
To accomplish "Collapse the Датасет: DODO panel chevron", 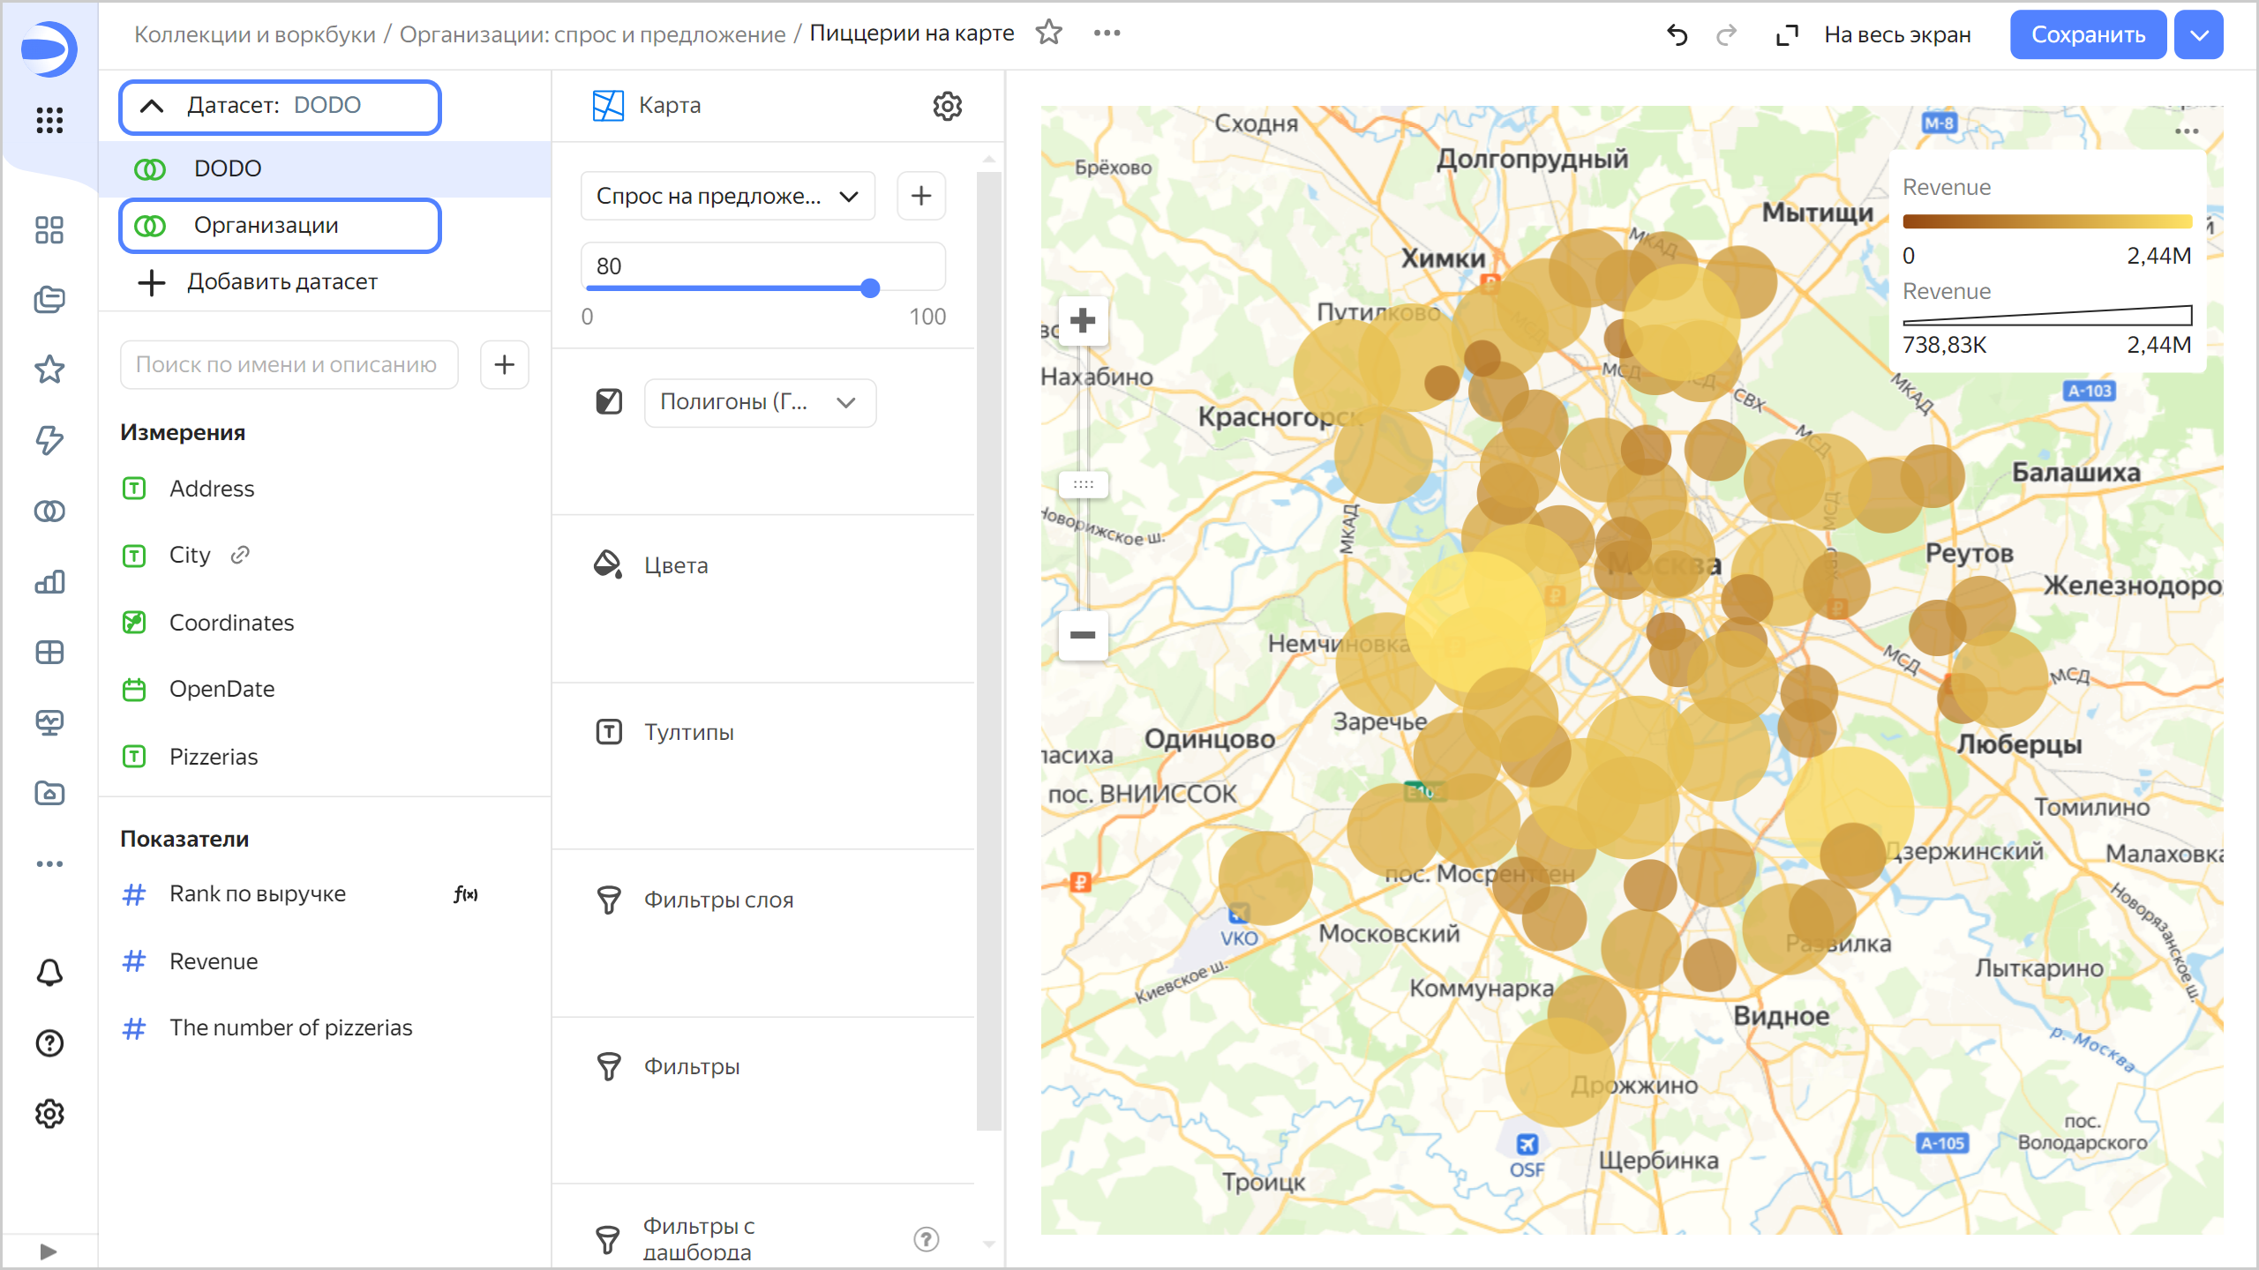I will tap(153, 106).
